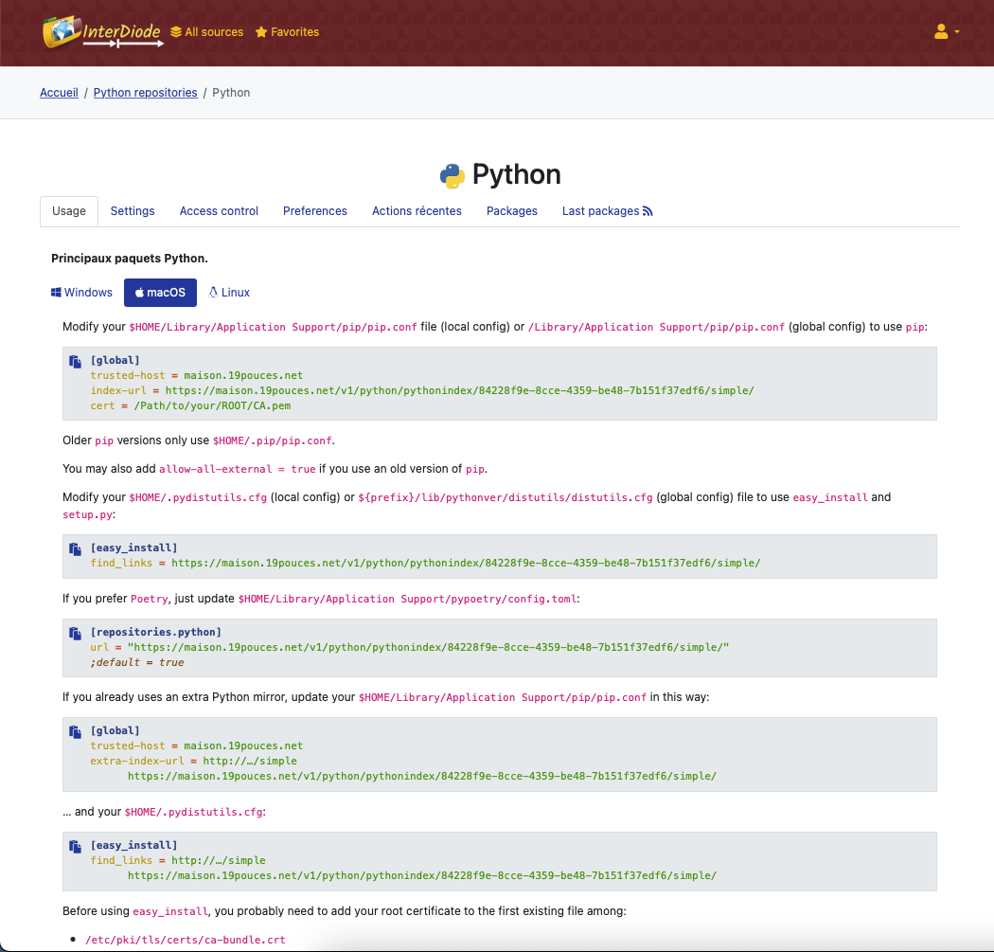Go to Accueil breadcrumb

click(x=59, y=93)
